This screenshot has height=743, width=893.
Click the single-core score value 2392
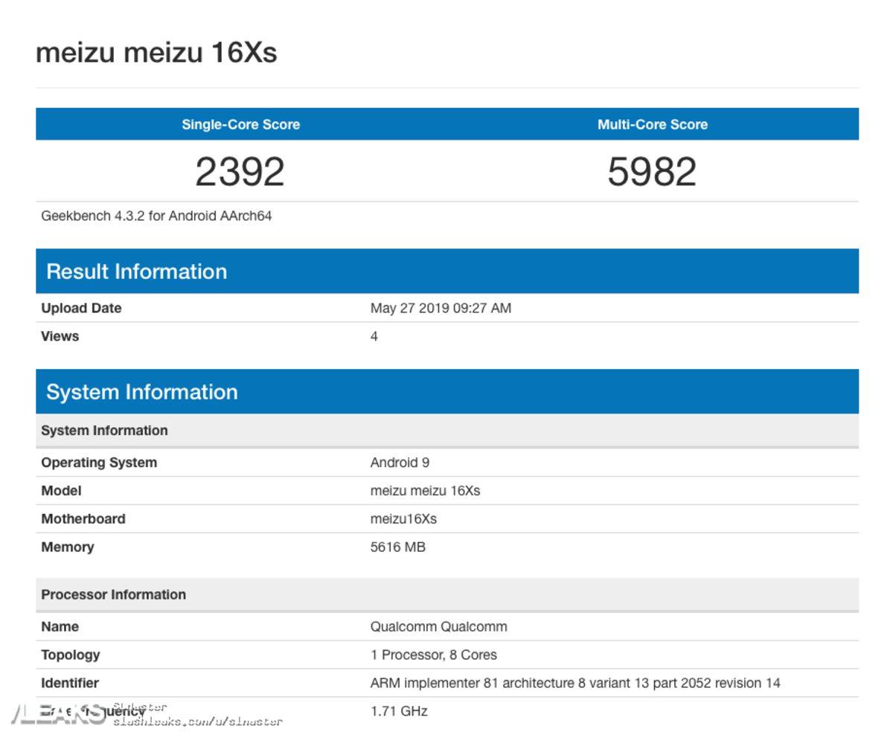[240, 171]
